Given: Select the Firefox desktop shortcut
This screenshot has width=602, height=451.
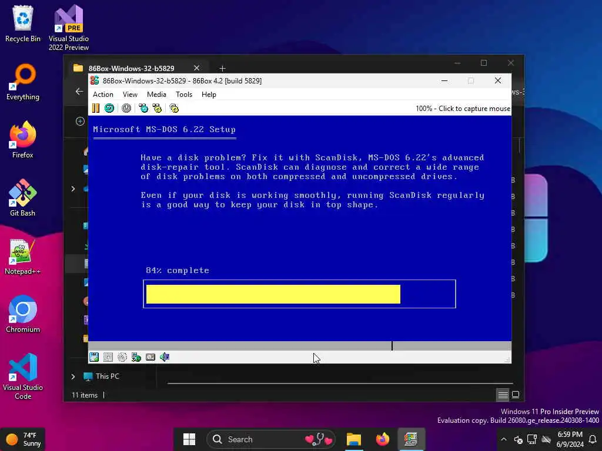Looking at the screenshot, I should (23, 140).
